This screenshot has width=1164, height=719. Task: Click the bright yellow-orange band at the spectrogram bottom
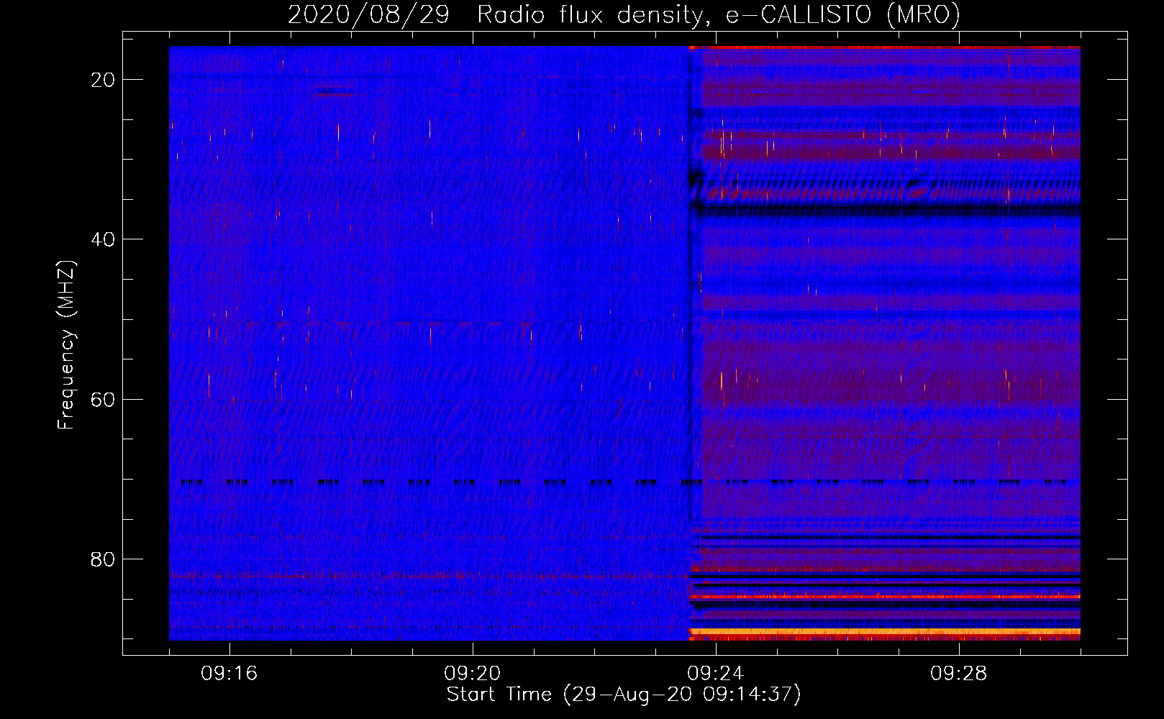[885, 632]
